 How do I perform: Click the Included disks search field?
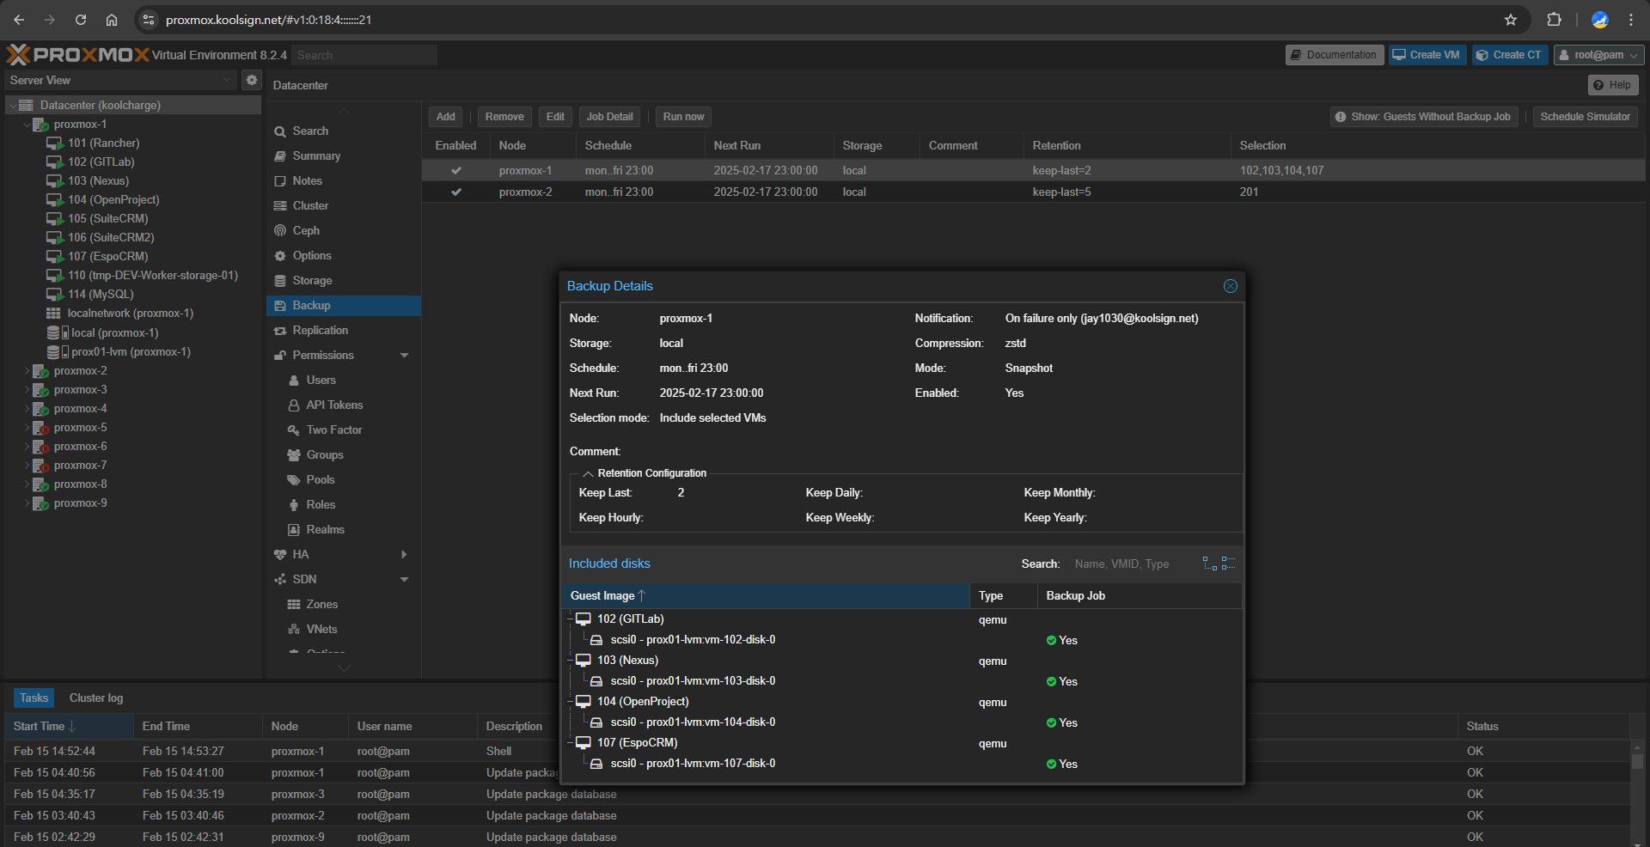pyautogui.click(x=1131, y=564)
